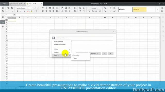Viewport: 165px width, 92px height.
Task: Align cell content to top
Action: (43, 8)
